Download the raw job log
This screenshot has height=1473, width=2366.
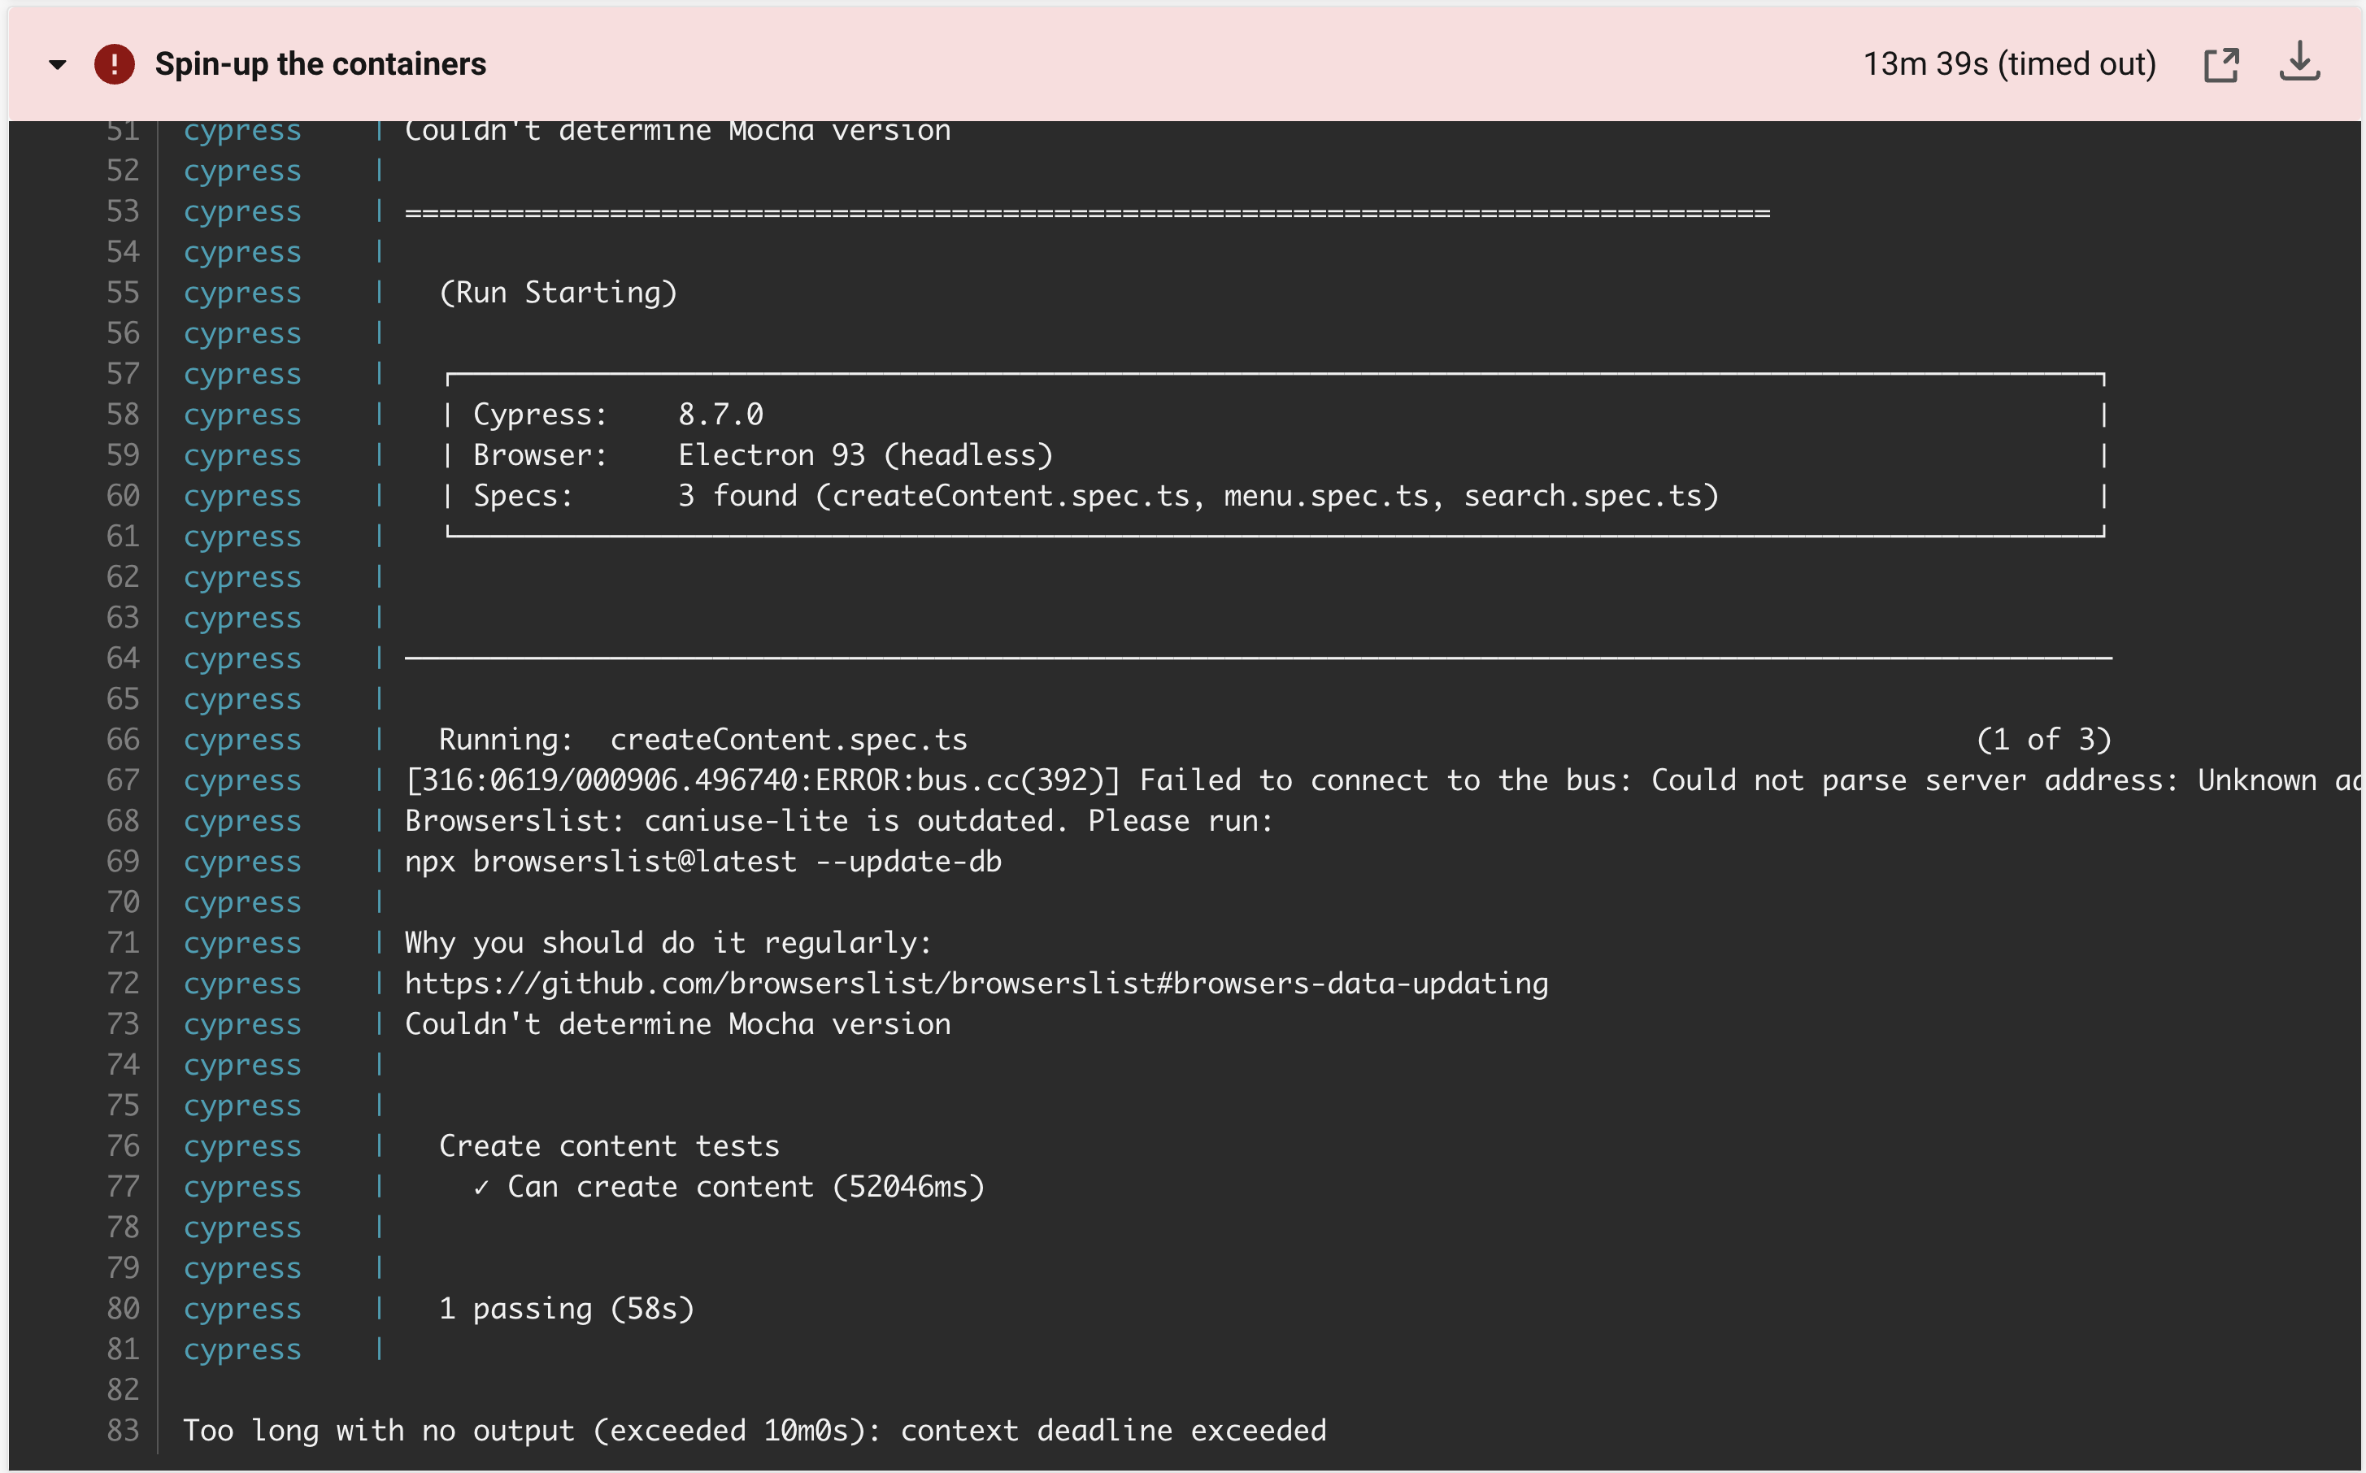tap(2300, 63)
